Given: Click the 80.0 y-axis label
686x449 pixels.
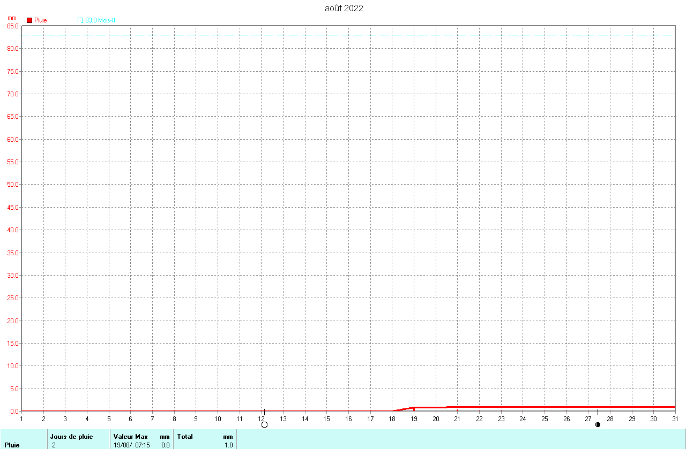Looking at the screenshot, I should [13, 49].
